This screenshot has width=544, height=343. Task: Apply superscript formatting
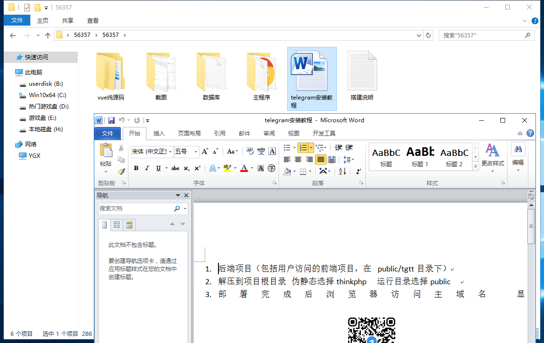coord(198,168)
